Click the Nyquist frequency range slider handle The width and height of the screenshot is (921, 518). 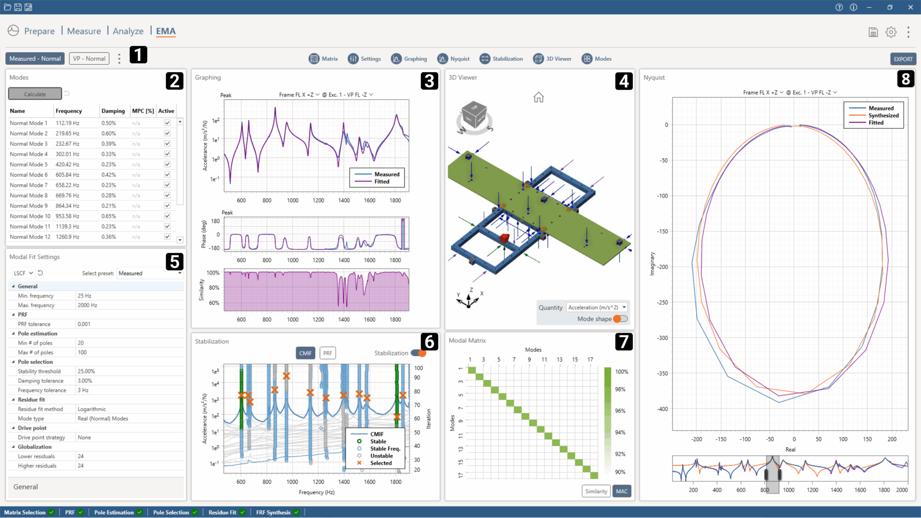(x=766, y=474)
